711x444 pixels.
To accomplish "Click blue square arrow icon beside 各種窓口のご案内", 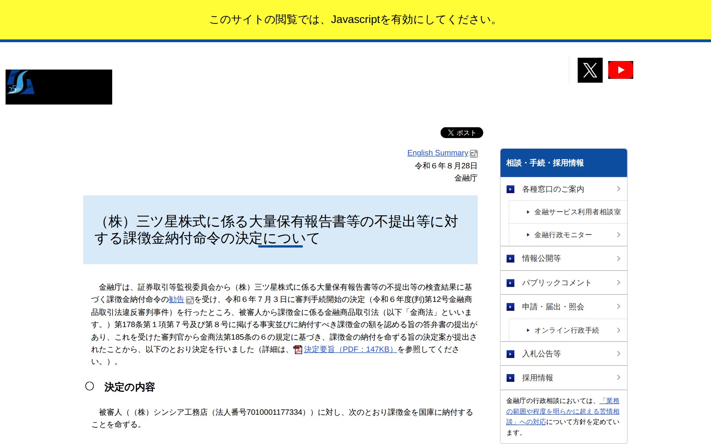I will [510, 189].
